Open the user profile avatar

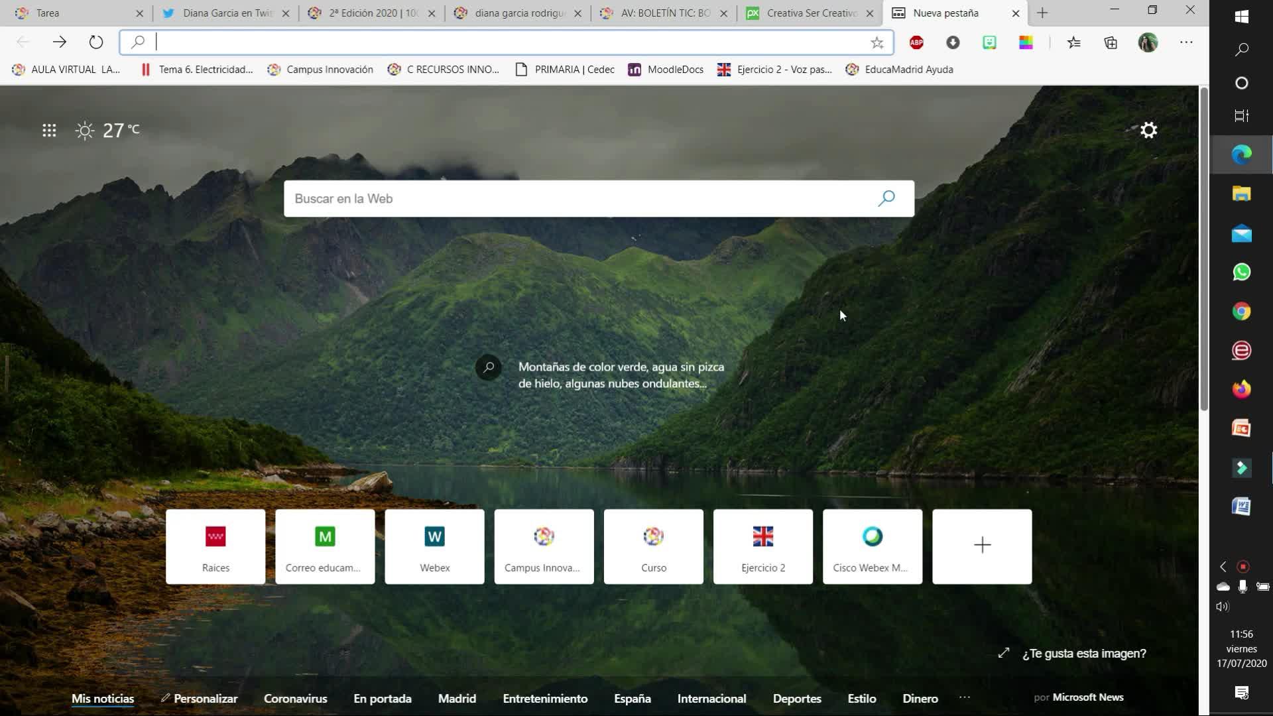pos(1148,42)
